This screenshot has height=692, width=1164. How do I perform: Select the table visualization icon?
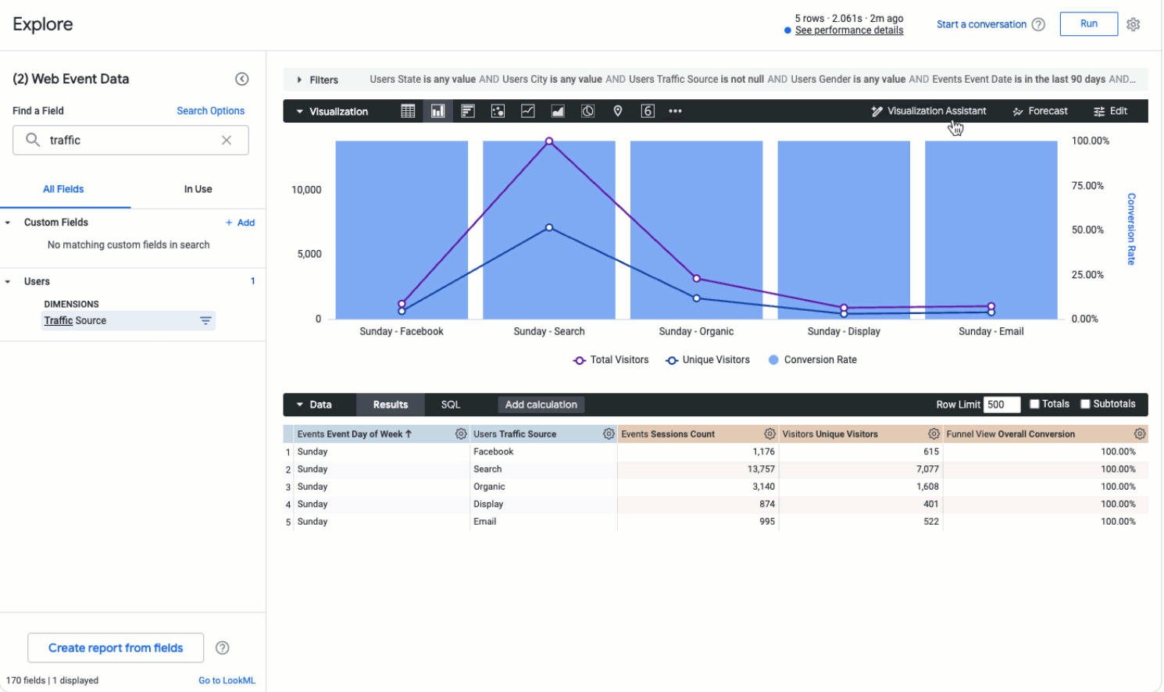click(x=408, y=111)
